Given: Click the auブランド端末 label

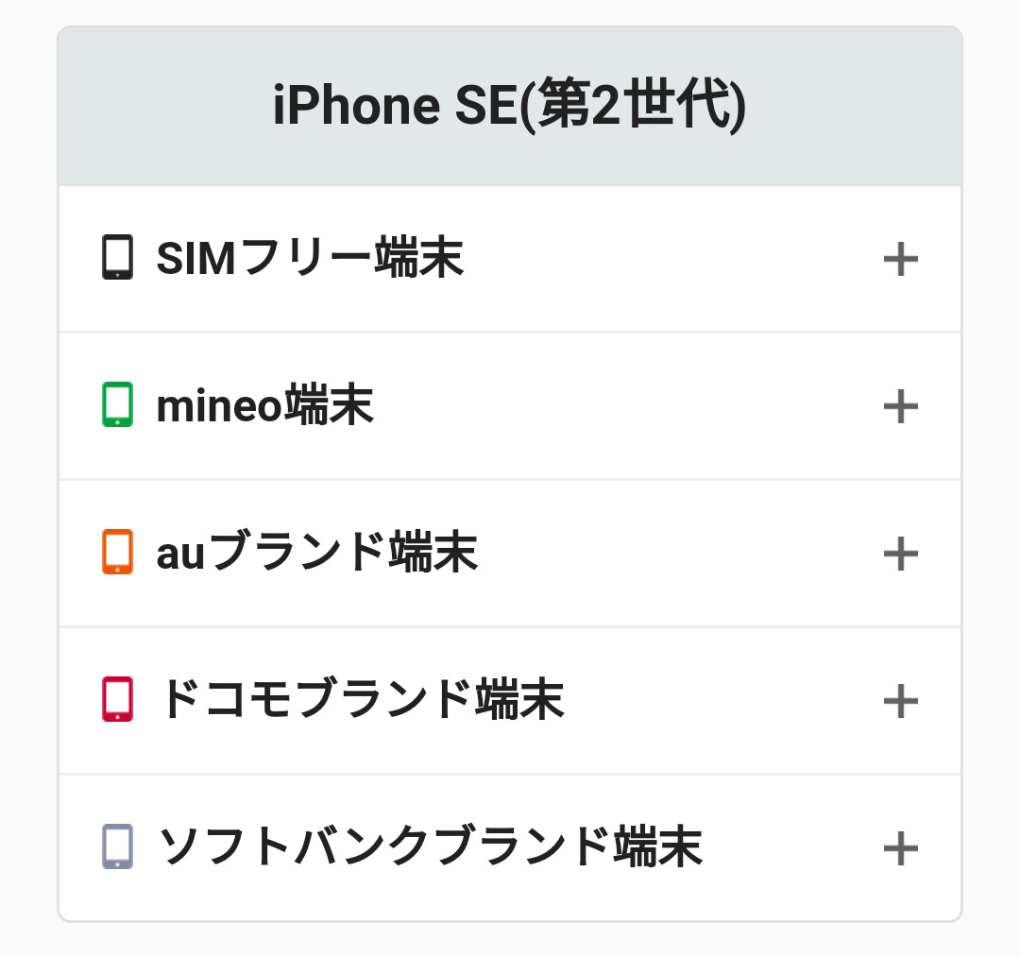Looking at the screenshot, I should pos(316,554).
